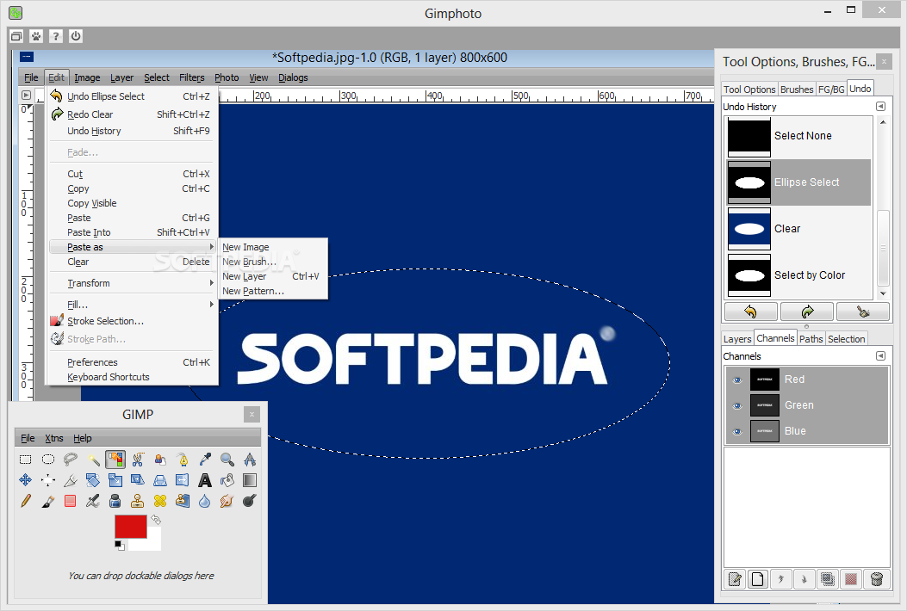The height and width of the screenshot is (611, 907).
Task: Select the Rotate tool
Action: click(93, 480)
